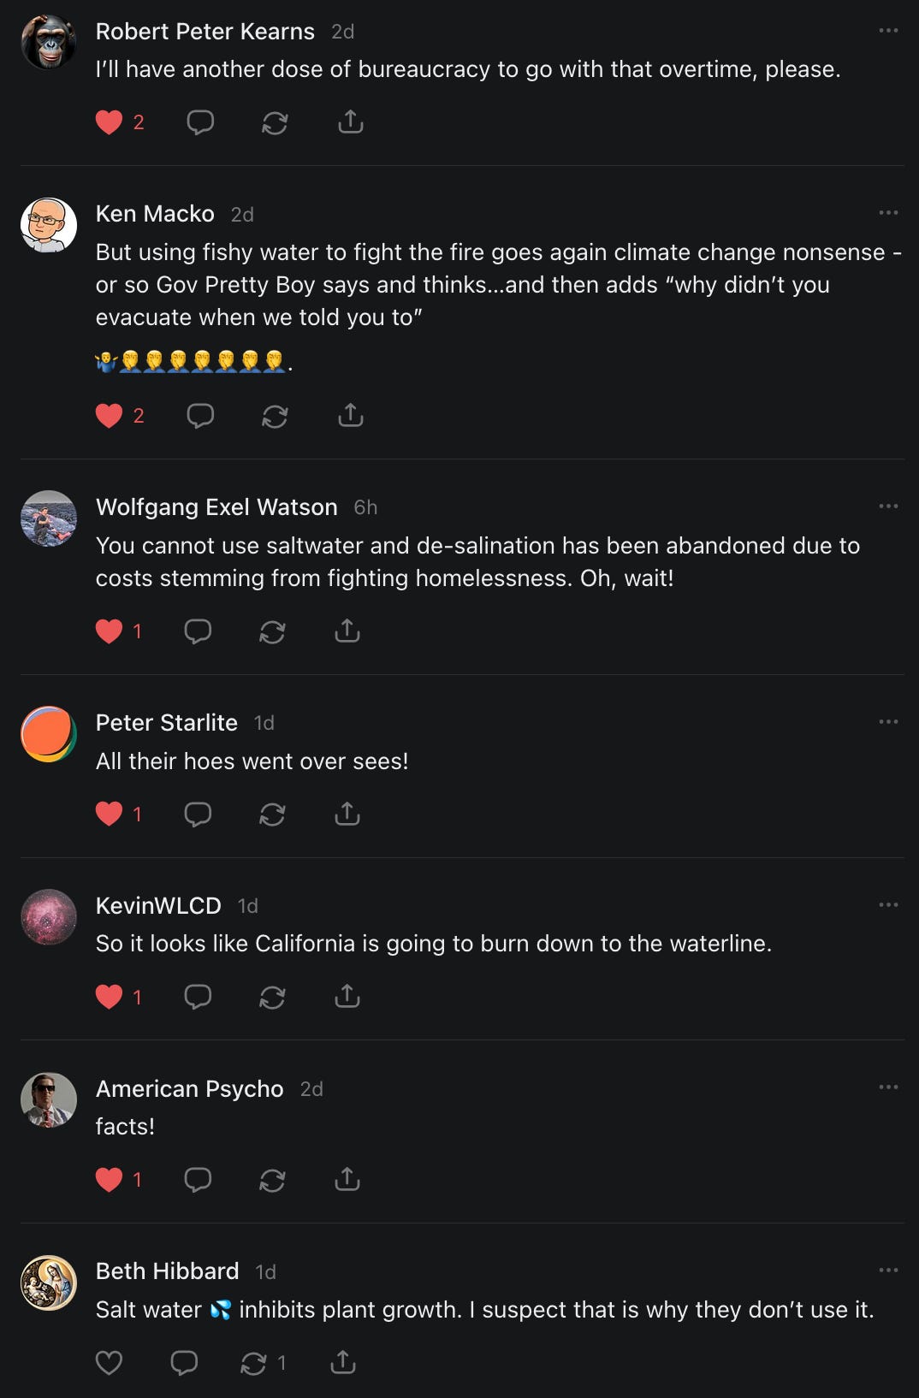Toggle heart on KevinWLCD's comment
919x1398 pixels.
[109, 997]
